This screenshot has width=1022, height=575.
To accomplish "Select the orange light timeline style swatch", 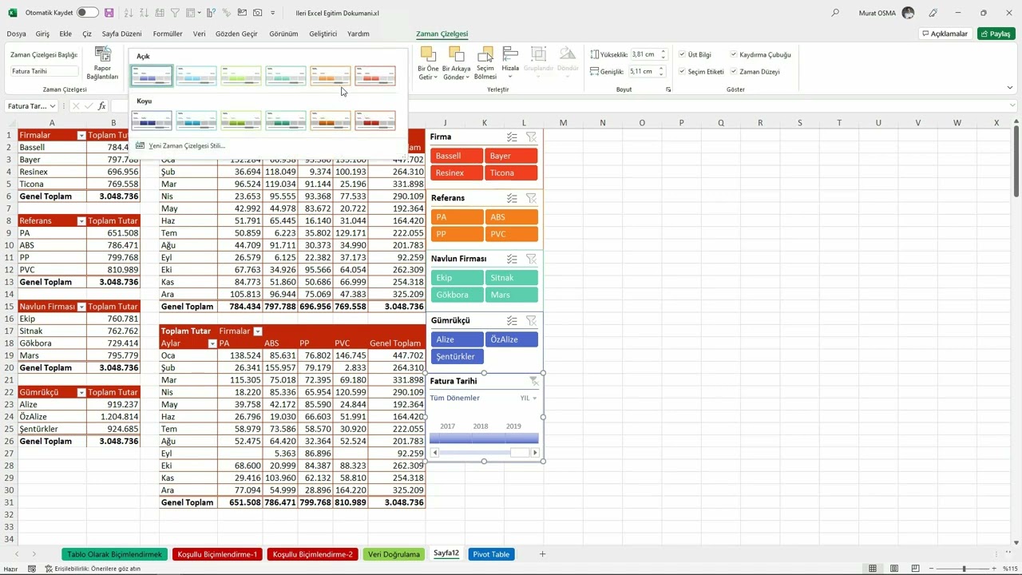I will pyautogui.click(x=331, y=76).
